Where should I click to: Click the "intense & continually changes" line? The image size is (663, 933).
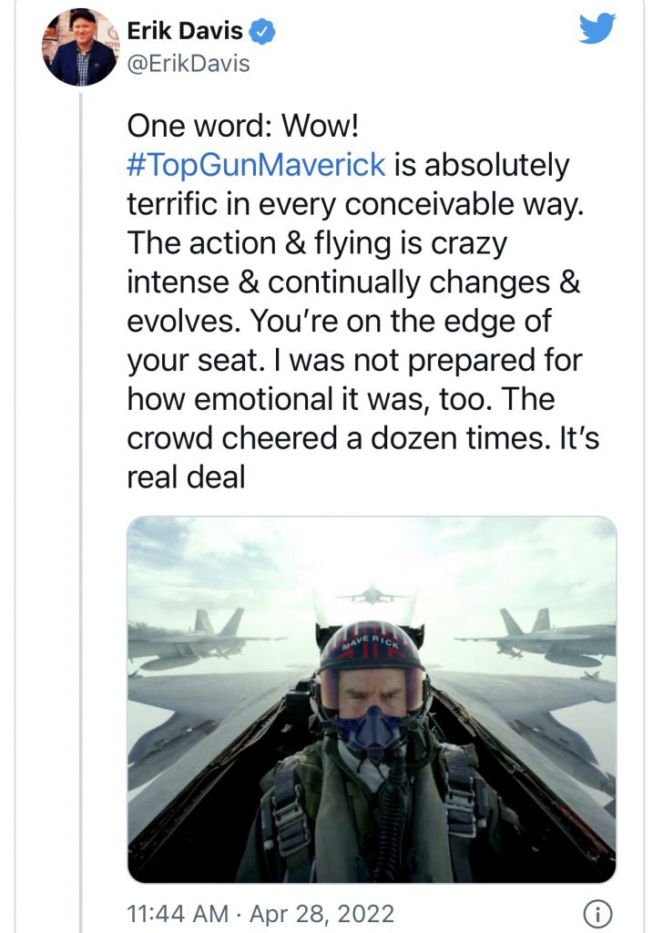point(353,282)
